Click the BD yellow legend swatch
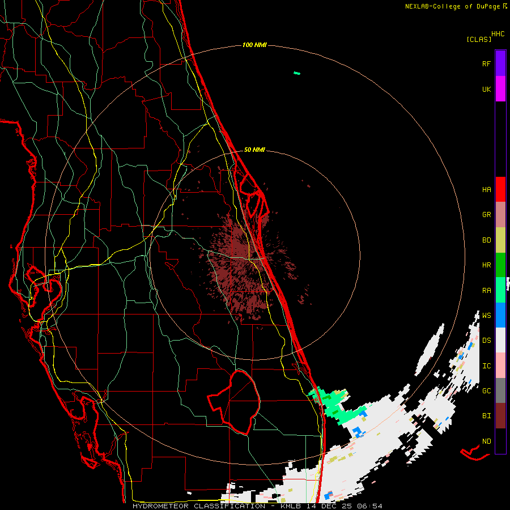The width and height of the screenshot is (510, 510). click(x=500, y=240)
